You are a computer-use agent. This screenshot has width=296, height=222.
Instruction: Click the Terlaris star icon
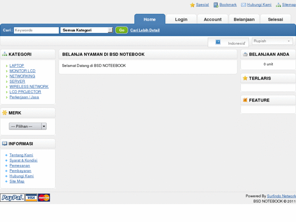(x=245, y=78)
